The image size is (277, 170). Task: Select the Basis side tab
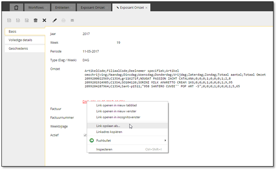point(25,32)
